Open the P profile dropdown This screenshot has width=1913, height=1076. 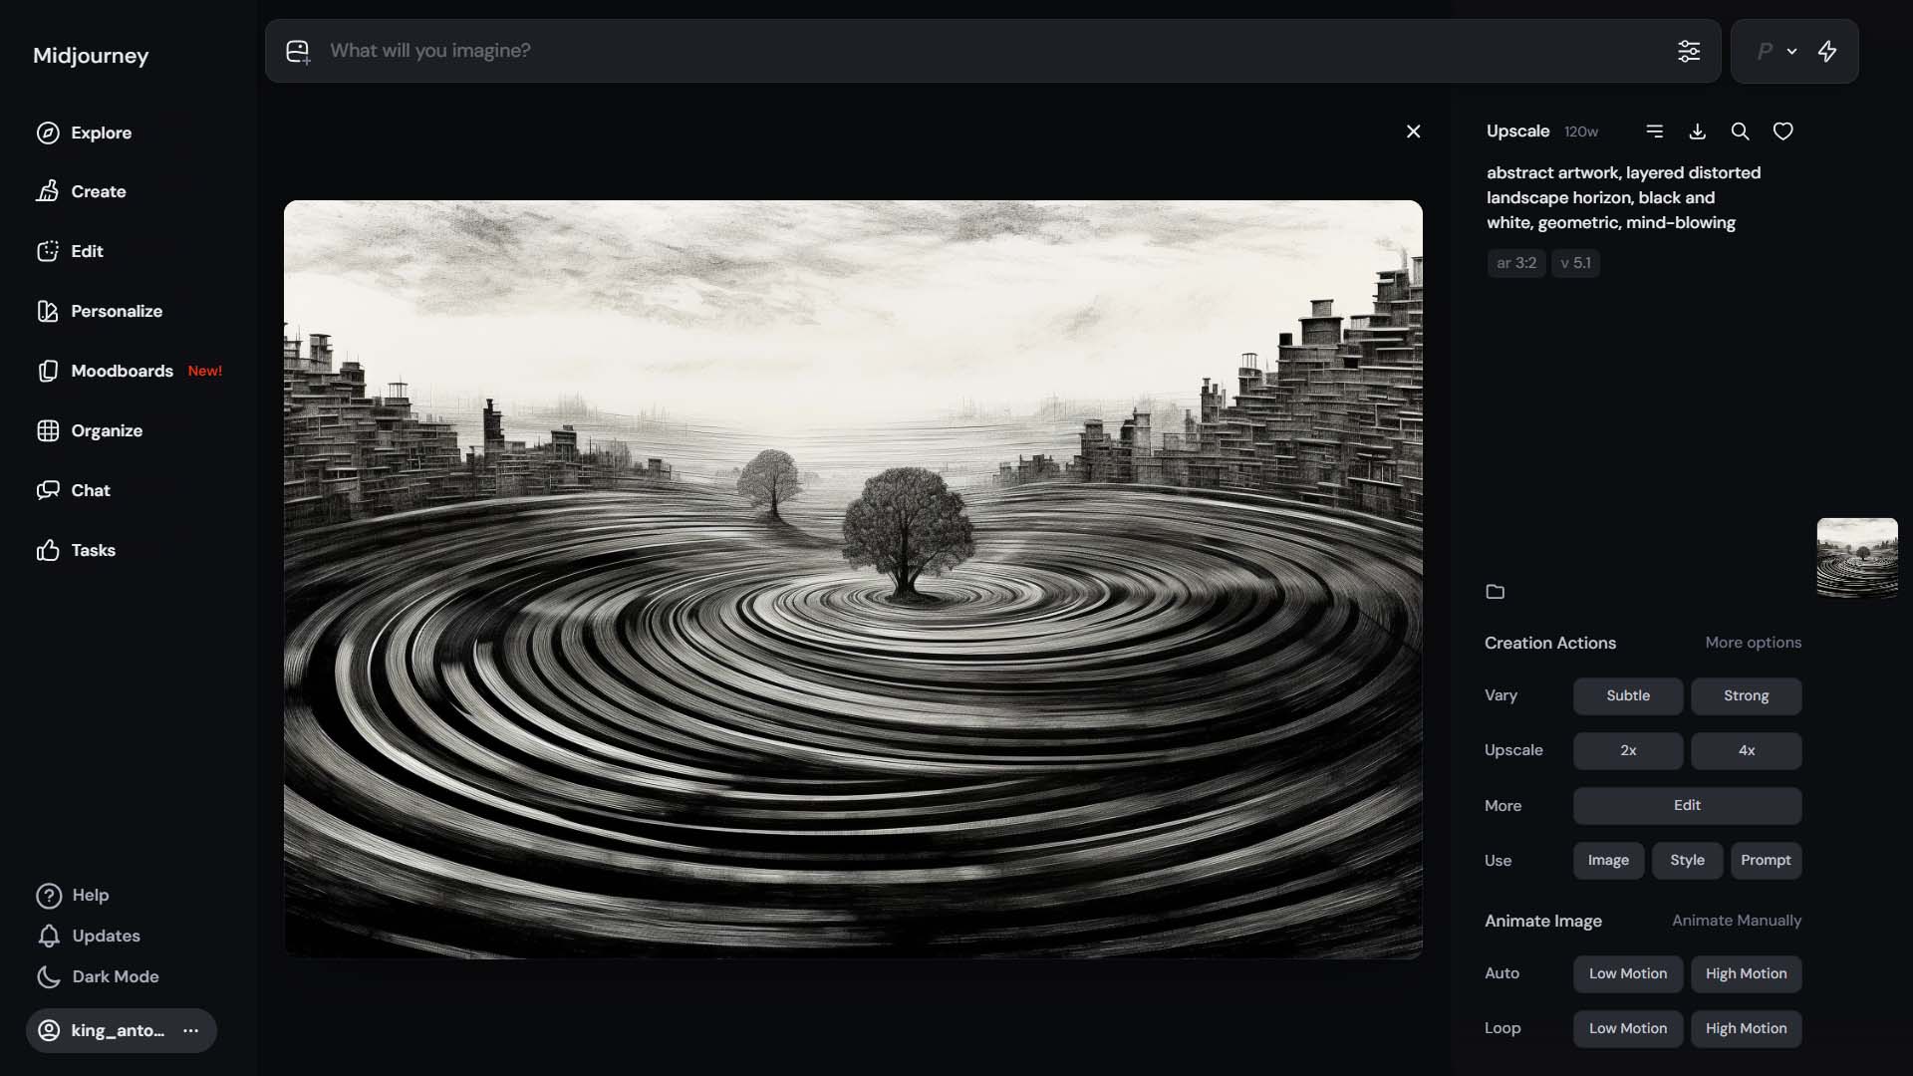coord(1774,51)
